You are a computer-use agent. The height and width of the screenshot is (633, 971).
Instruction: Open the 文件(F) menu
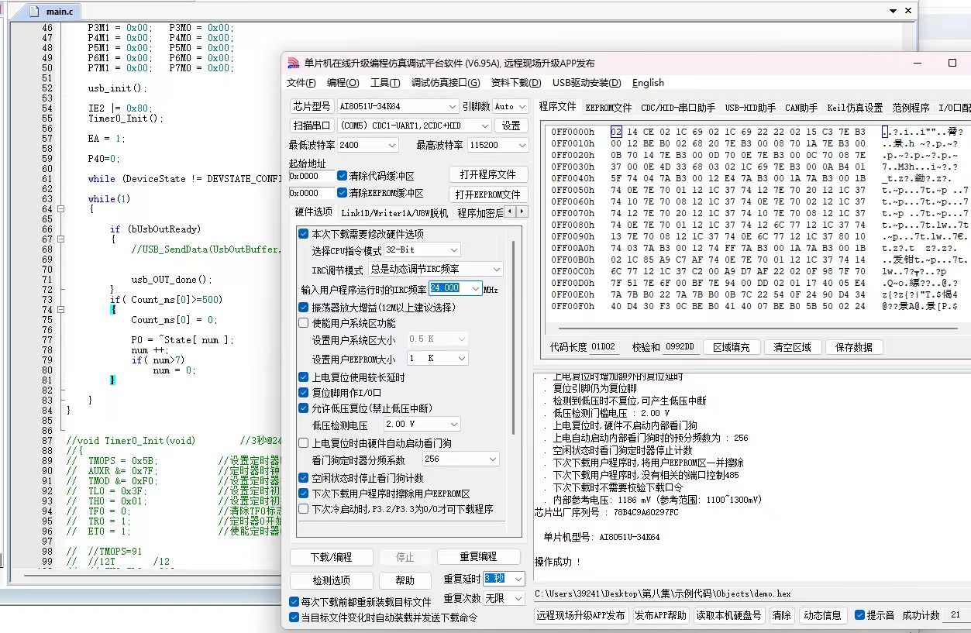pyautogui.click(x=301, y=83)
